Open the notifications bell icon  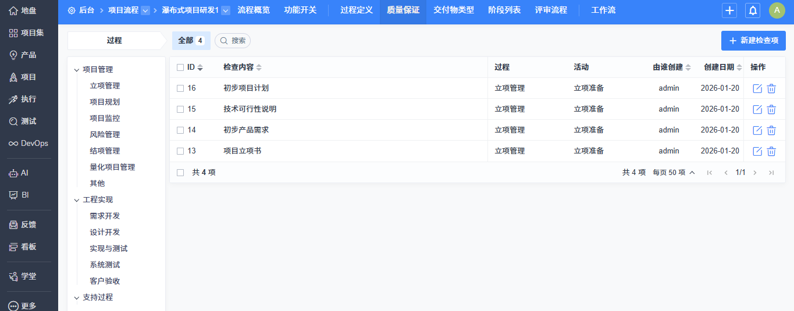pos(753,10)
